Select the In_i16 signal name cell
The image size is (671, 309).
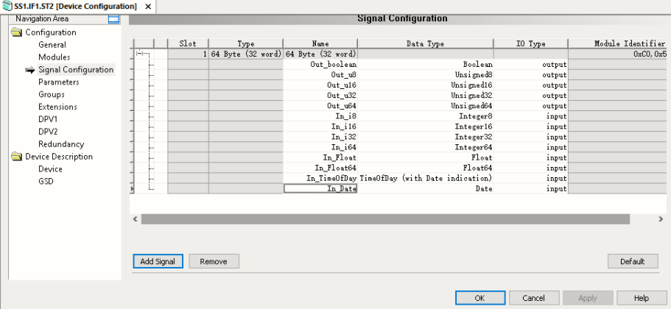coord(320,127)
